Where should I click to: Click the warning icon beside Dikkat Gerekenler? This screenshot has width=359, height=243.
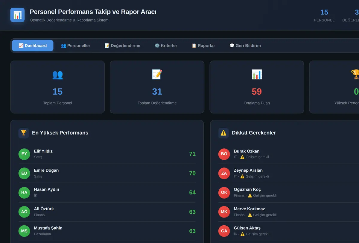coord(223,133)
